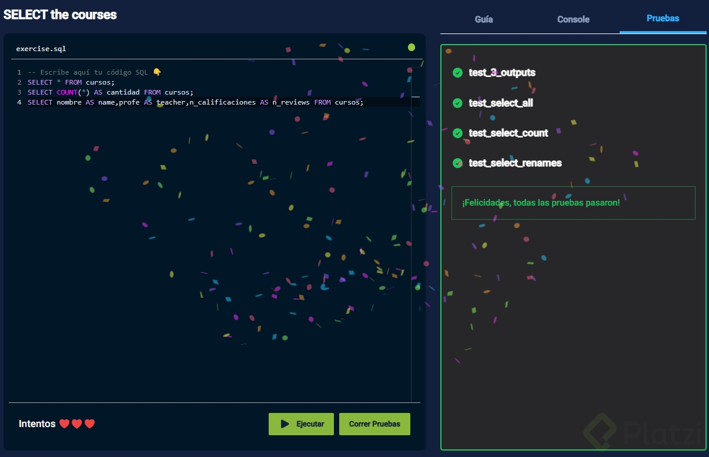
Task: Place cursor in the nombre AS name line
Action: click(x=196, y=102)
